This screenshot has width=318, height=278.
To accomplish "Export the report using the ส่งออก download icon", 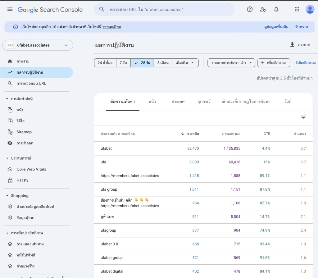I will pyautogui.click(x=292, y=45).
